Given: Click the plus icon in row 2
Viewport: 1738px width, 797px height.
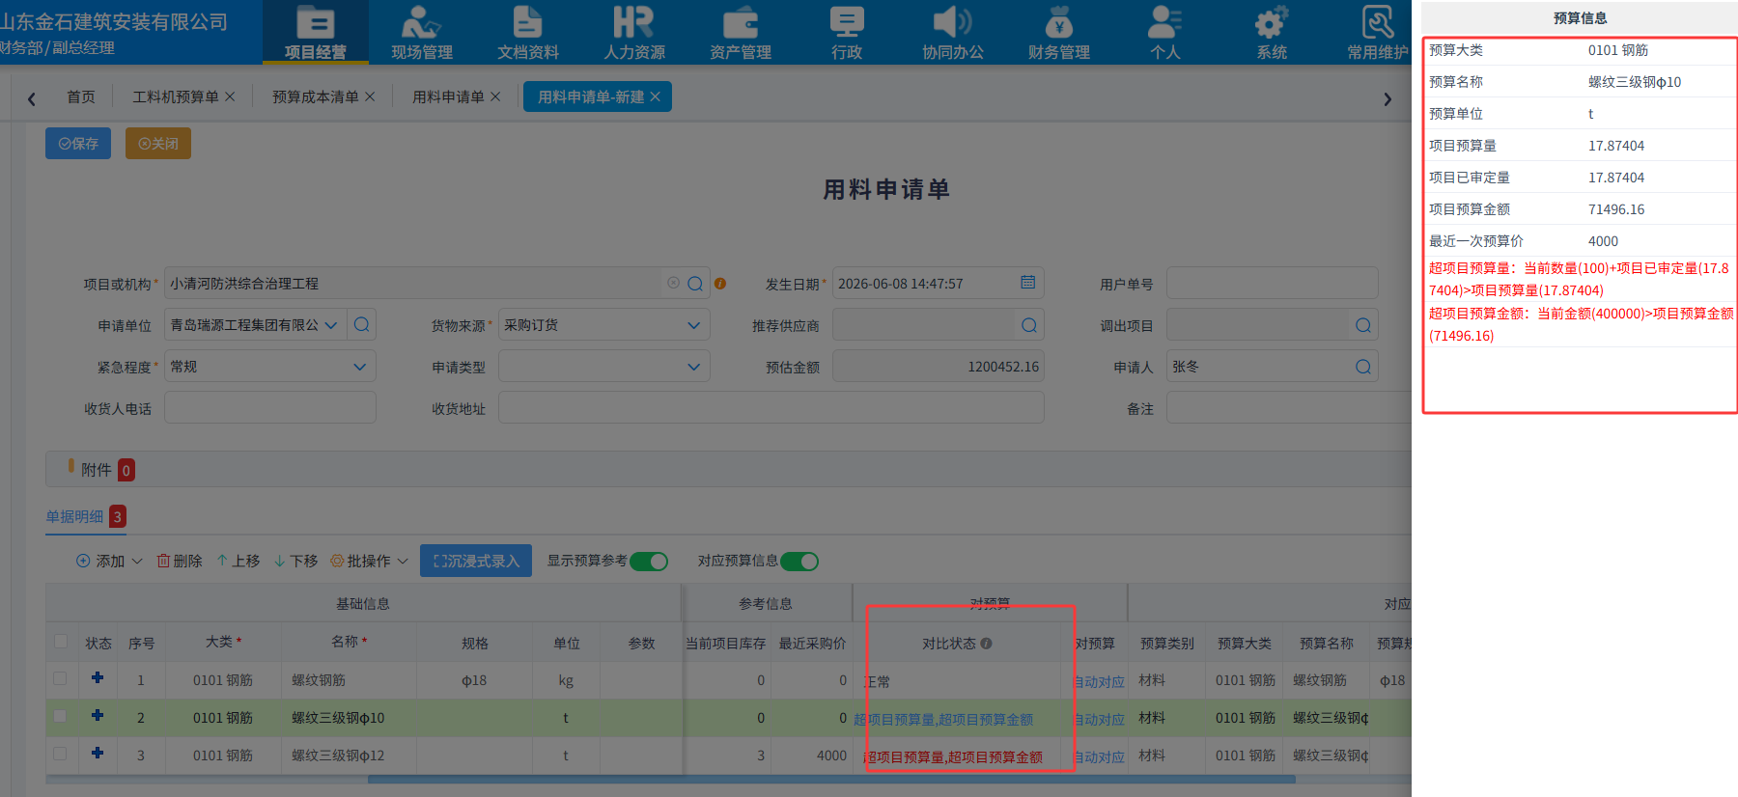Looking at the screenshot, I should [98, 716].
